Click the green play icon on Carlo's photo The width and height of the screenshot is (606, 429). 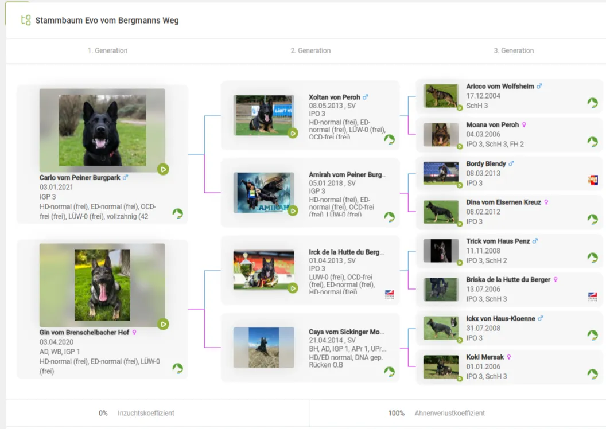[x=163, y=169]
